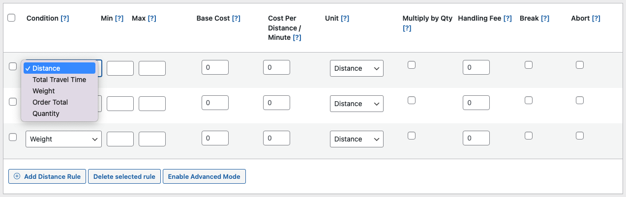The width and height of the screenshot is (626, 197).
Task: Focus Base Cost field in second row
Action: tap(215, 103)
